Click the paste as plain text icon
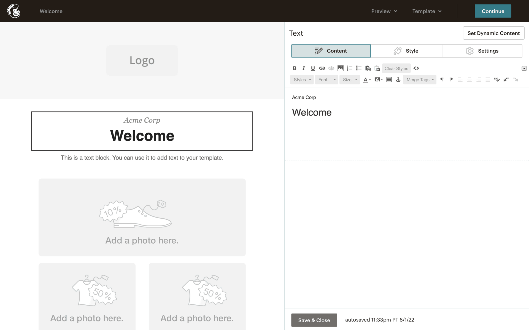The image size is (529, 330). point(368,68)
